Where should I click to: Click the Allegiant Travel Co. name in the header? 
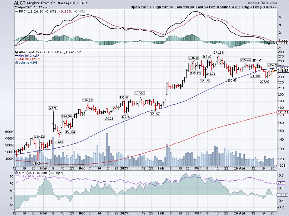pos(41,3)
